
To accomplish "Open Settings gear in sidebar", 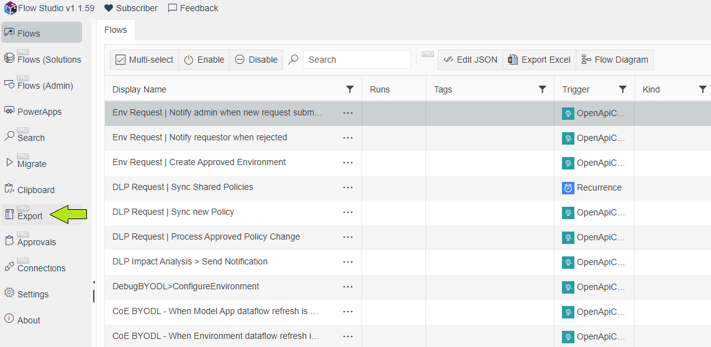I will (32, 294).
